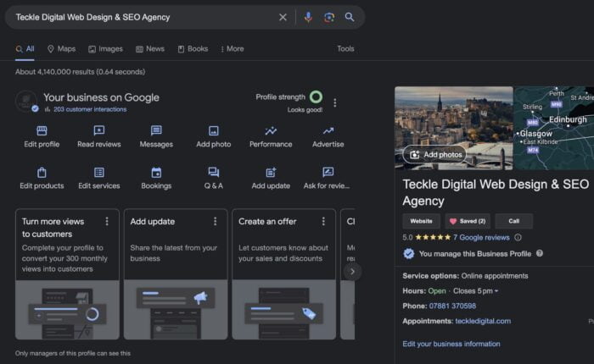This screenshot has height=364, width=594.
Task: Open Ask for reviews shortcut
Action: (x=327, y=179)
